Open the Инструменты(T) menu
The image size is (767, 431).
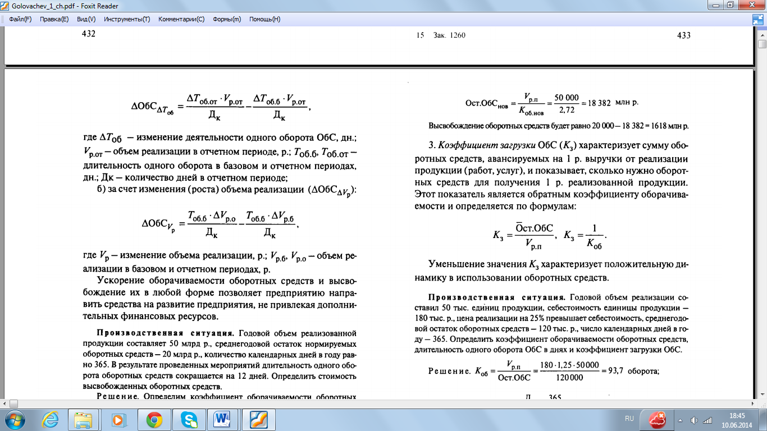(127, 19)
